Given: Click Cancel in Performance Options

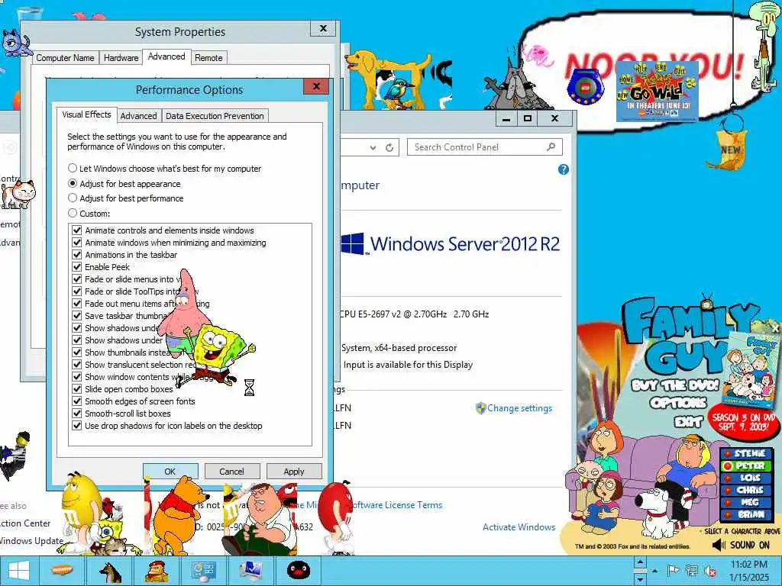Looking at the screenshot, I should coord(232,472).
